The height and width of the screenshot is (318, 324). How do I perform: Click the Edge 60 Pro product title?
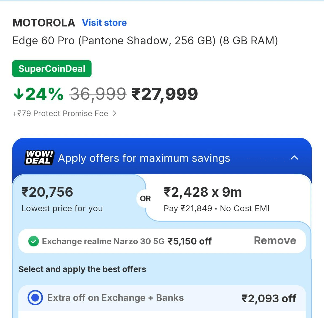pyautogui.click(x=145, y=41)
